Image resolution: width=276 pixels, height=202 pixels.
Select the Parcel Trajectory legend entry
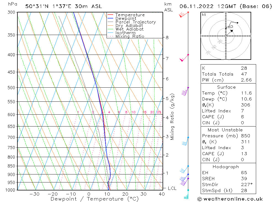coord(135,22)
